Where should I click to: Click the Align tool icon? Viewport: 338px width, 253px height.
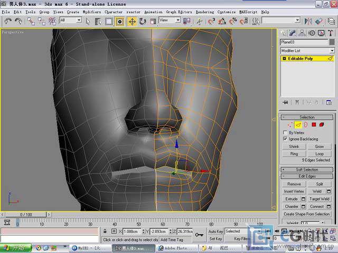click(319, 21)
